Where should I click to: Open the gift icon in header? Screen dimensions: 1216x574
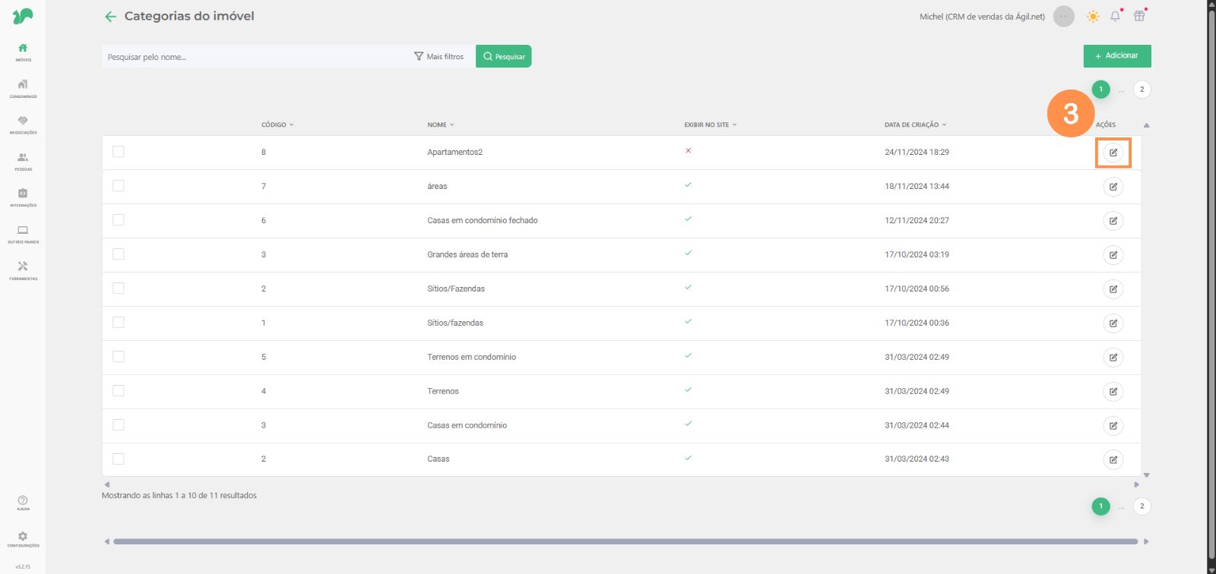coord(1139,16)
